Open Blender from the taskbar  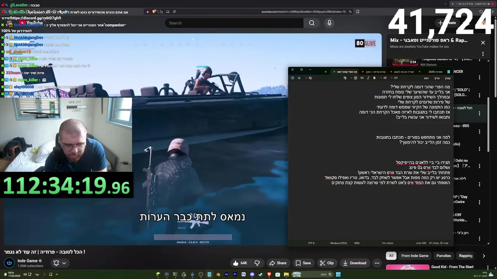coord(217,274)
